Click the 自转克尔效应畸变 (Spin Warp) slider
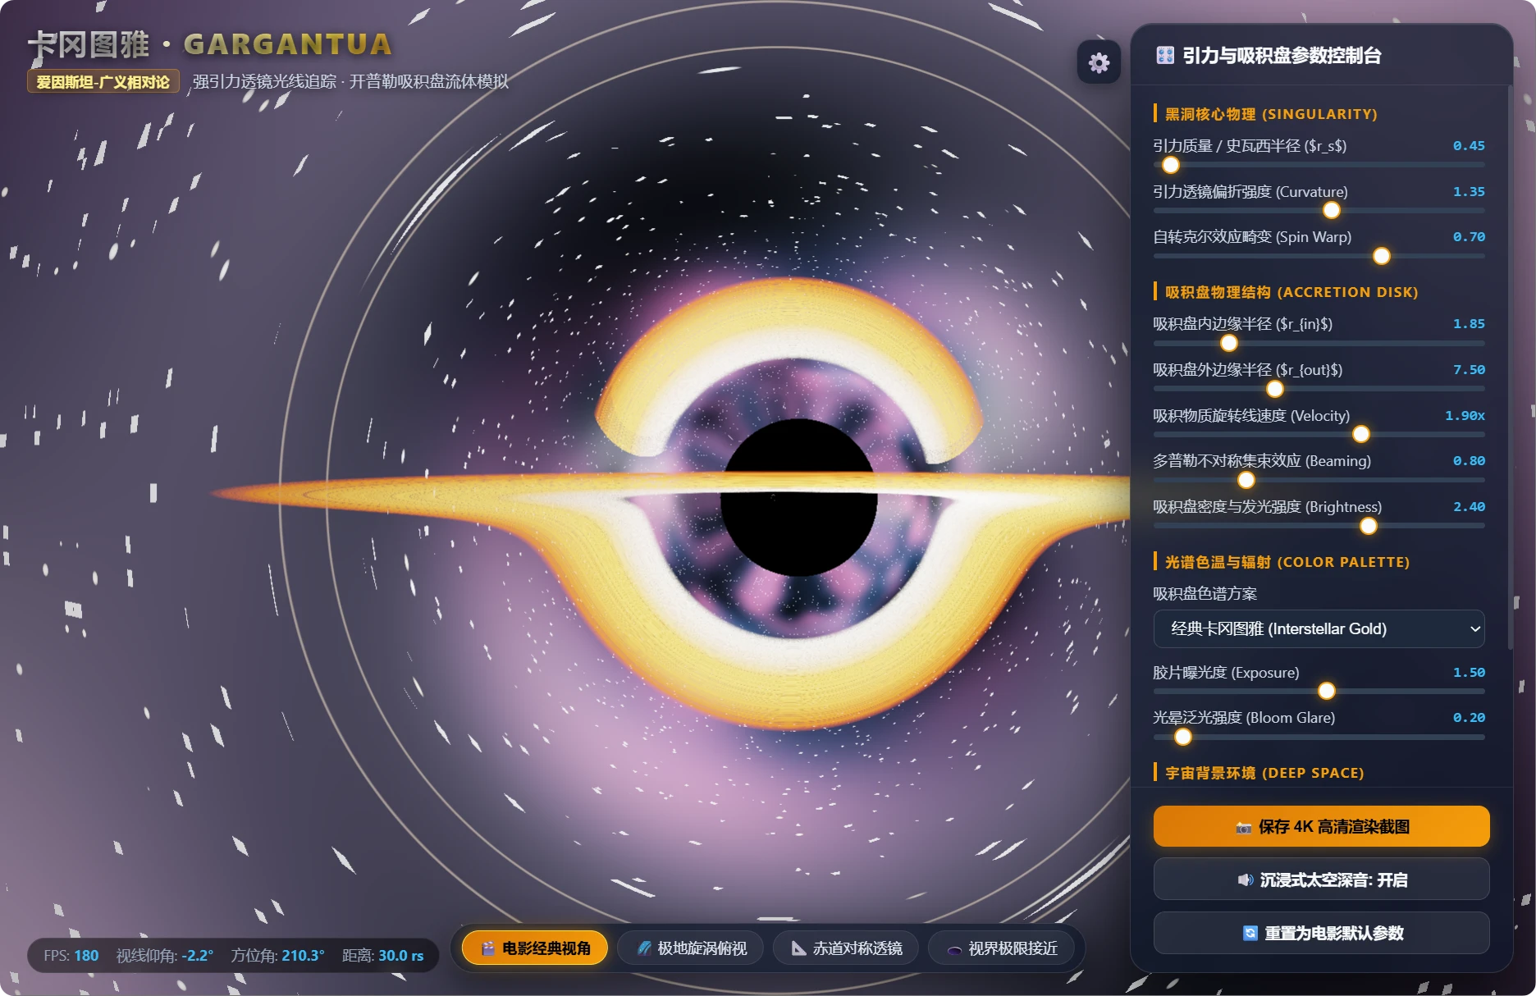 point(1319,256)
